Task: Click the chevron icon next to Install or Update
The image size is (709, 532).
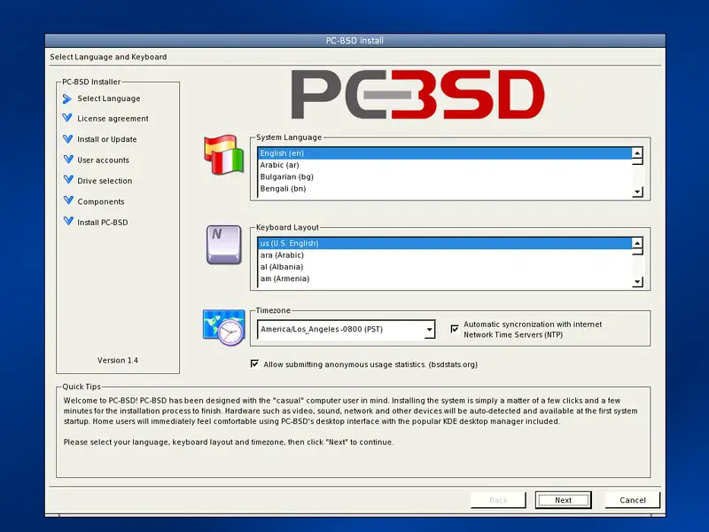Action: pos(68,139)
